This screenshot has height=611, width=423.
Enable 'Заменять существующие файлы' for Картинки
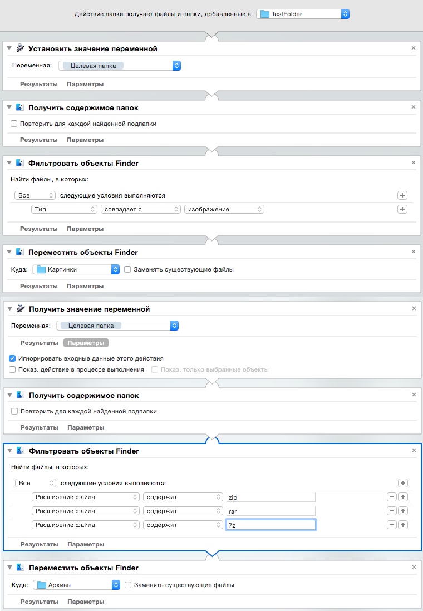127,269
